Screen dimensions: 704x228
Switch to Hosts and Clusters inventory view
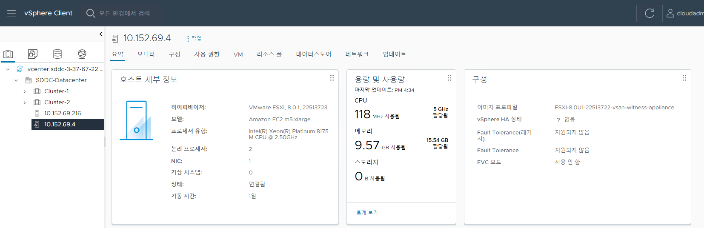pos(8,54)
